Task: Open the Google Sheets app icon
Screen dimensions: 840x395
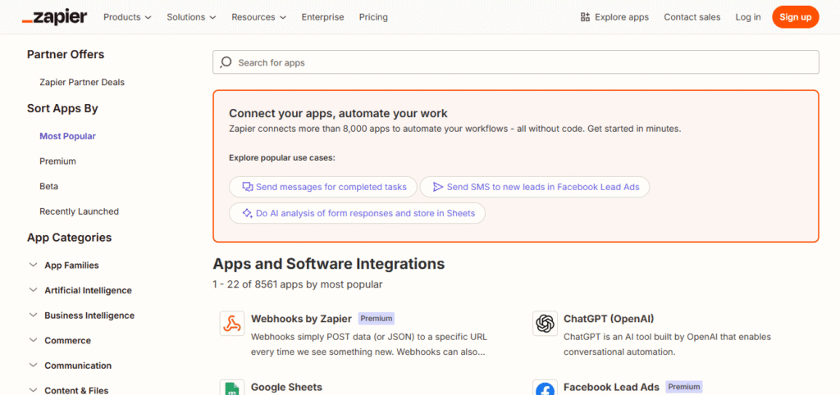Action: click(x=232, y=388)
